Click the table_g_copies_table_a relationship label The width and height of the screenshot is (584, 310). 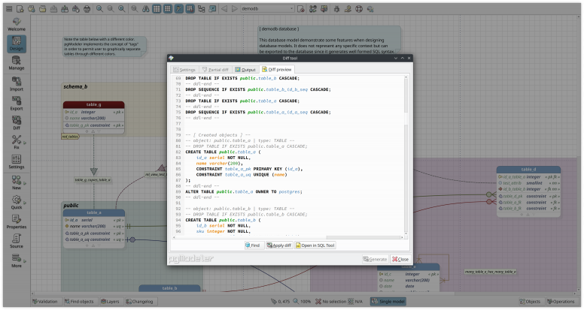[93, 180]
